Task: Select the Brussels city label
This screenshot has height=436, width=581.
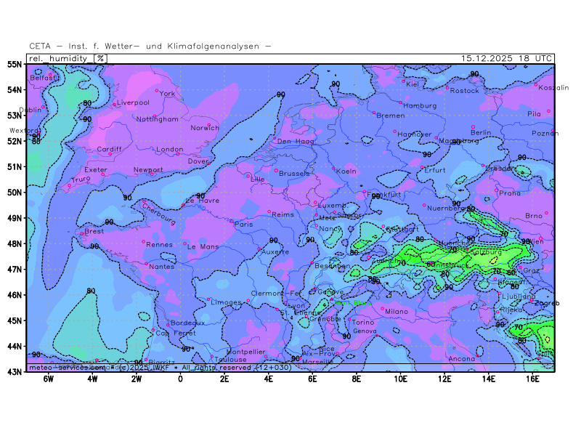Action: (x=294, y=174)
